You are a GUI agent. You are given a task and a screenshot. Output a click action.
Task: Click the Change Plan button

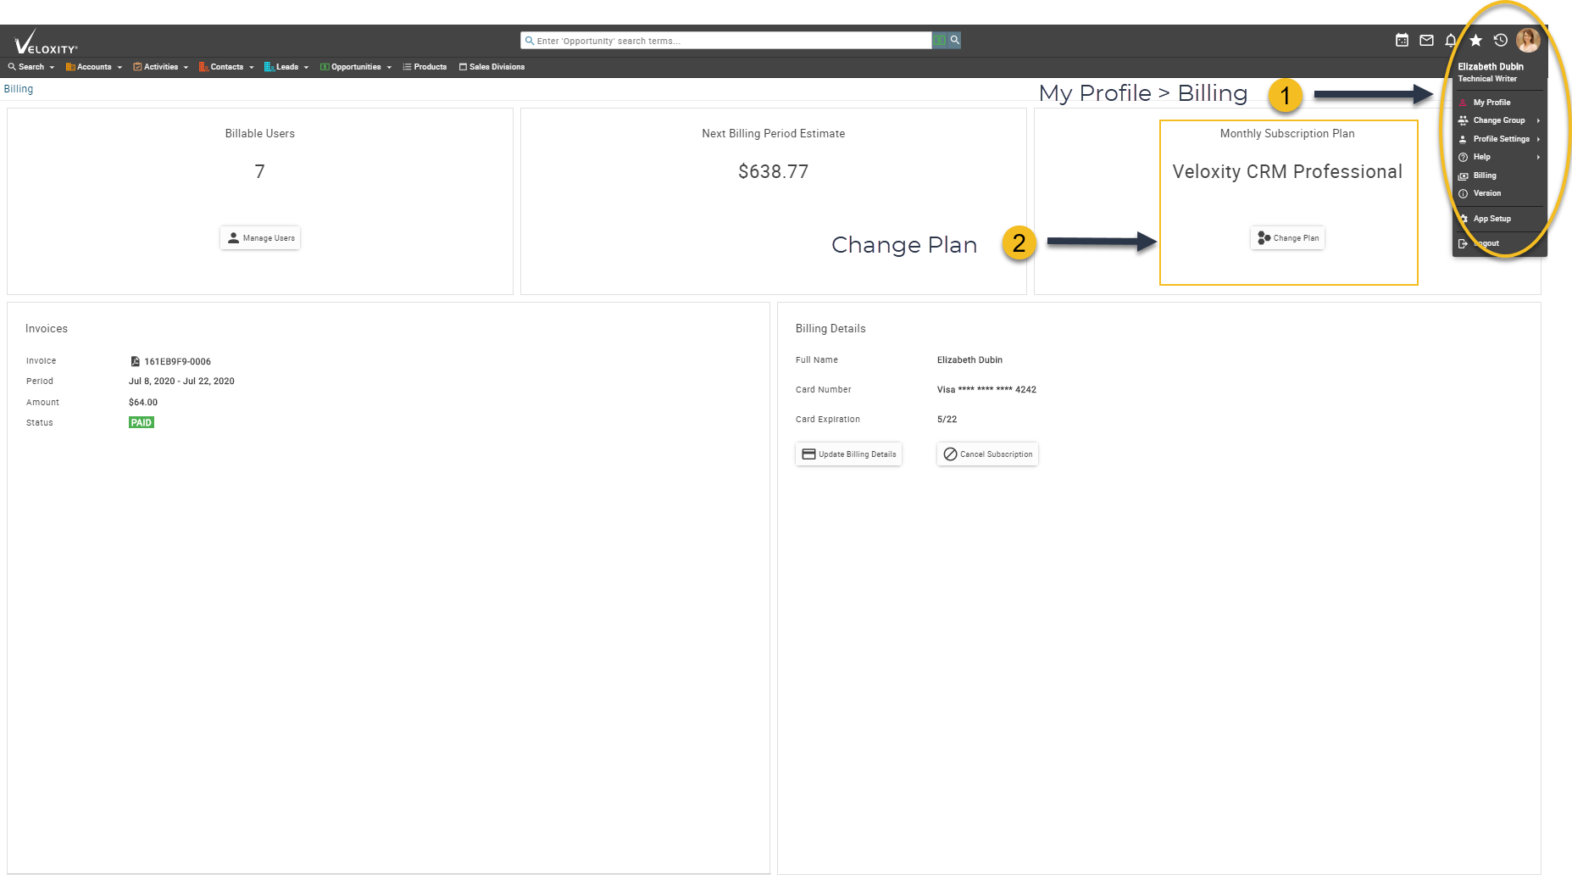coord(1287,238)
